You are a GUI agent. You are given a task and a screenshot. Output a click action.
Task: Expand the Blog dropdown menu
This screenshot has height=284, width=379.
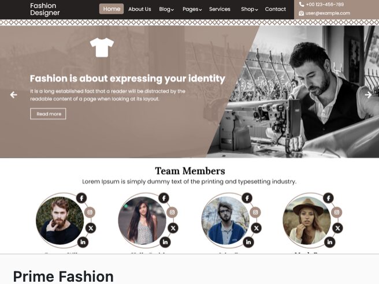(x=166, y=9)
